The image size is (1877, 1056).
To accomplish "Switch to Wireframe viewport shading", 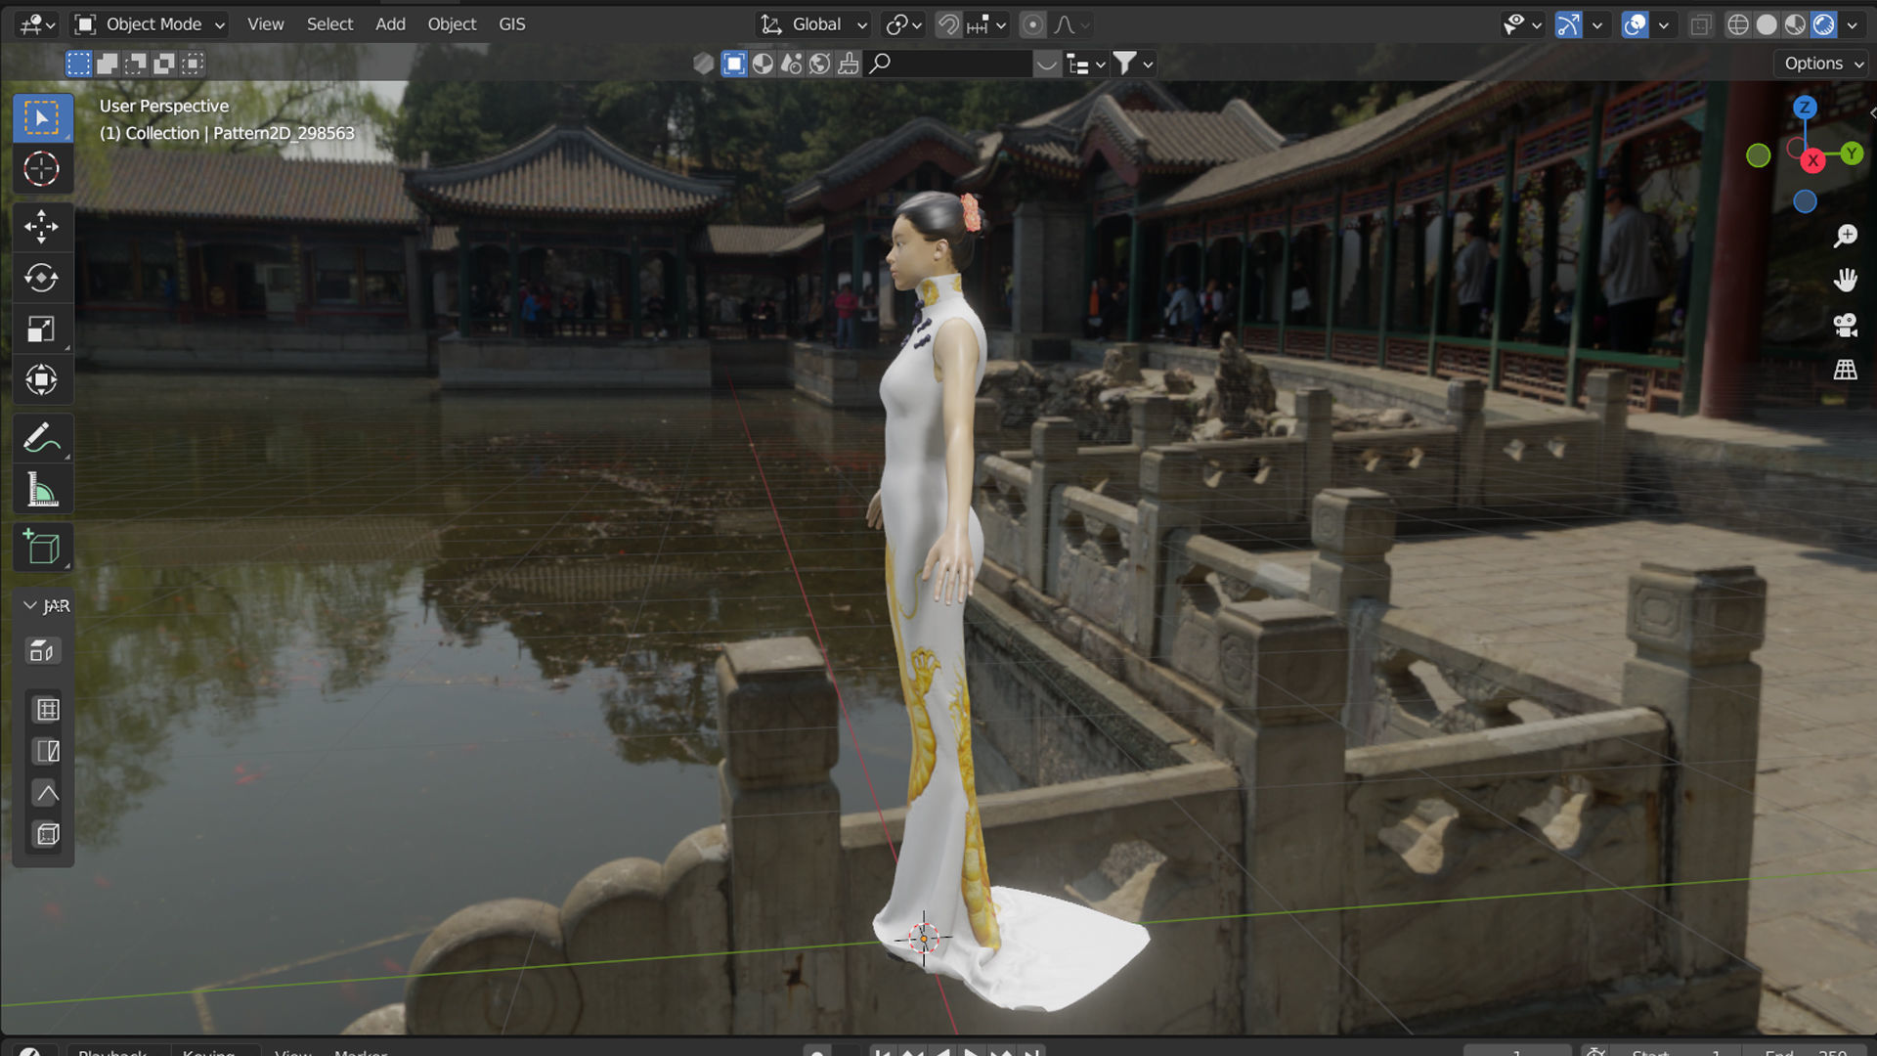I will pyautogui.click(x=1738, y=24).
